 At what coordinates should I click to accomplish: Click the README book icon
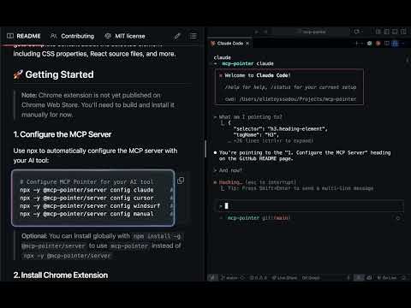[x=10, y=36]
